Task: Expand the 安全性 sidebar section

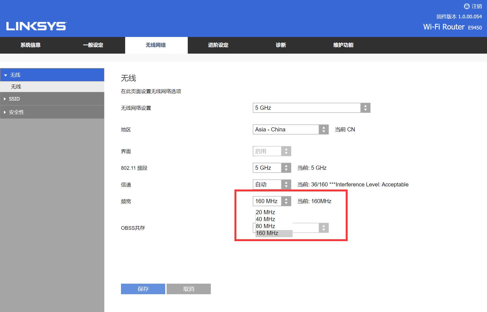Action: pos(16,112)
